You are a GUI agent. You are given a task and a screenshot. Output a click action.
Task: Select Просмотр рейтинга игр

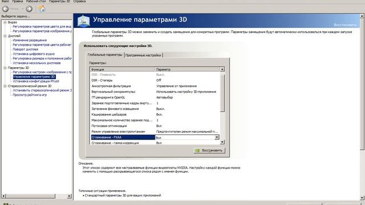pyautogui.click(x=30, y=95)
